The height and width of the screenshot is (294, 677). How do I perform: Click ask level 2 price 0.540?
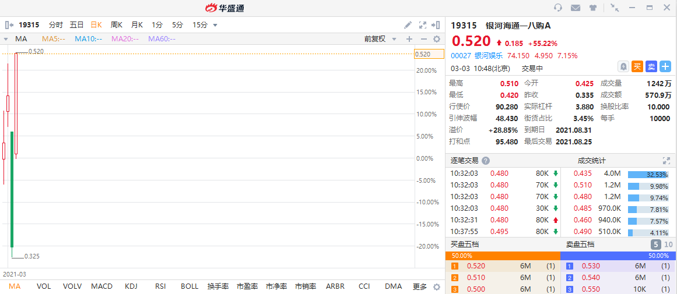591,278
